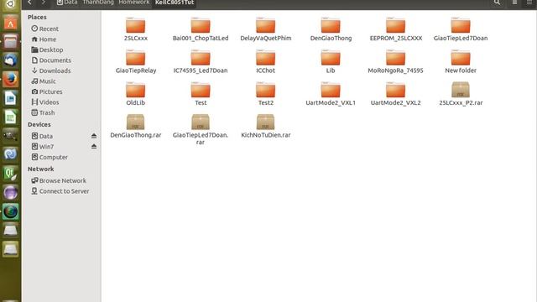537x302 pixels.
Task: Open Desktop in sidebar
Action: 47,49
